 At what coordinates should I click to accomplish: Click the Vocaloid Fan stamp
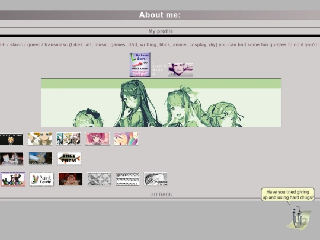point(11,139)
